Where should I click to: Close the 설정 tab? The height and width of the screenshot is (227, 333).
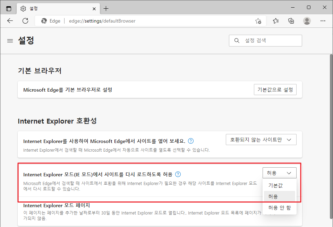pos(94,9)
